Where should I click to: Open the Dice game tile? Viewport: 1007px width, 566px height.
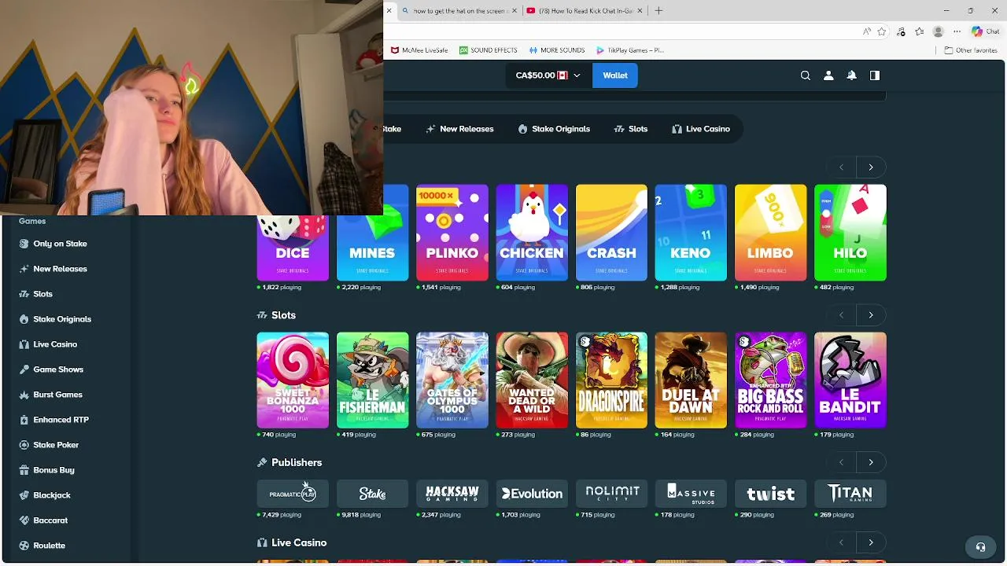click(x=293, y=248)
